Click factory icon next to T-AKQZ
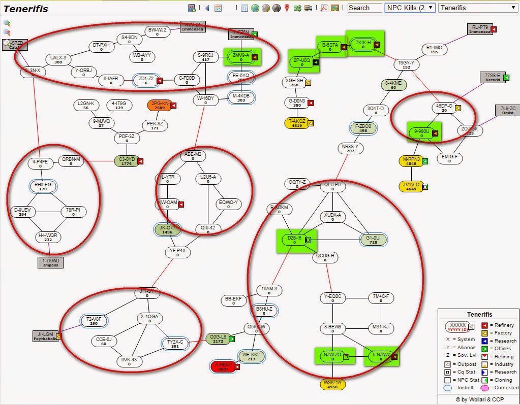This screenshot has width=520, height=405. click(x=311, y=123)
